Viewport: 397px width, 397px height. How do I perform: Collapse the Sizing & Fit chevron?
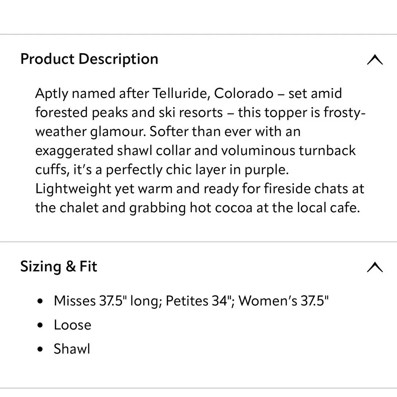(x=375, y=267)
